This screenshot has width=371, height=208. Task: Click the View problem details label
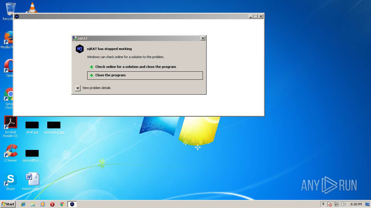(x=97, y=88)
